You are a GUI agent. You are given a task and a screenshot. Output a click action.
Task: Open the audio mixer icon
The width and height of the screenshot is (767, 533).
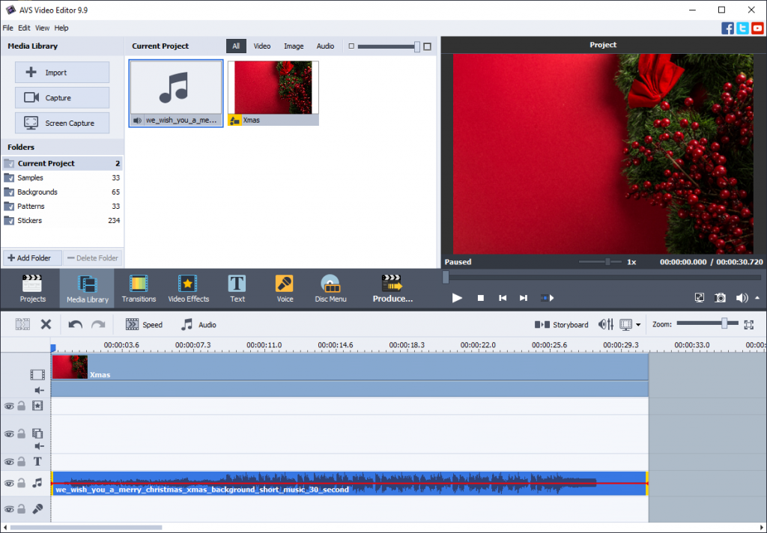605,324
